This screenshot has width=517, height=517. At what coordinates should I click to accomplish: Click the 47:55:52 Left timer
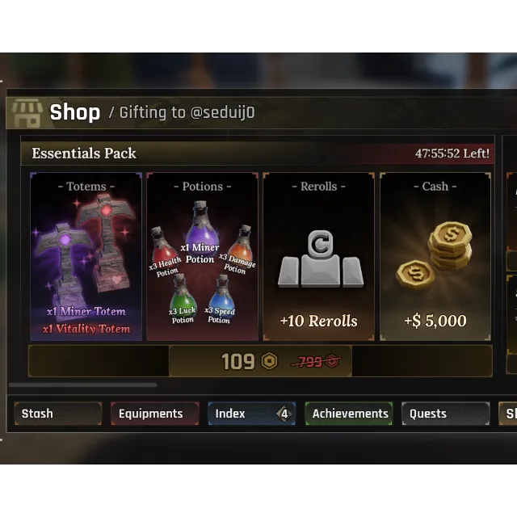click(x=452, y=153)
